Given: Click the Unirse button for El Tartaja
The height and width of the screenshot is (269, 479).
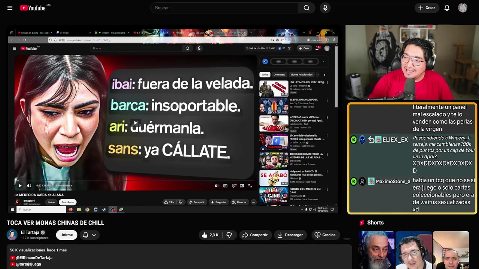Looking at the screenshot, I should 67,235.
